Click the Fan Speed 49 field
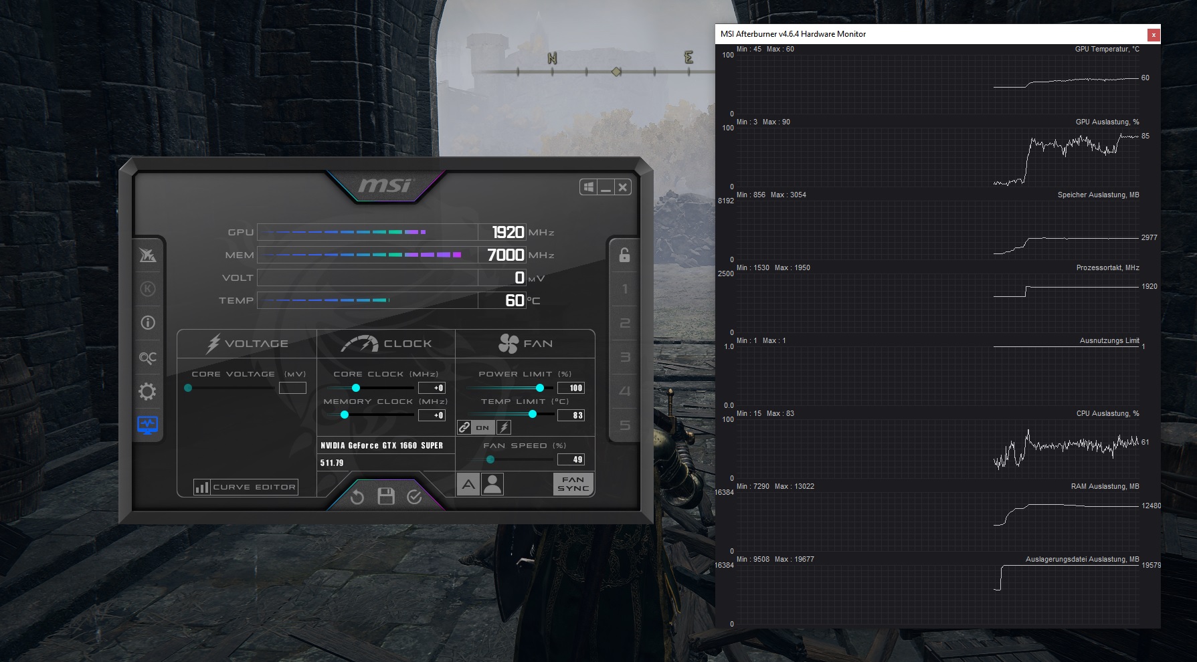The height and width of the screenshot is (662, 1197). coord(571,459)
